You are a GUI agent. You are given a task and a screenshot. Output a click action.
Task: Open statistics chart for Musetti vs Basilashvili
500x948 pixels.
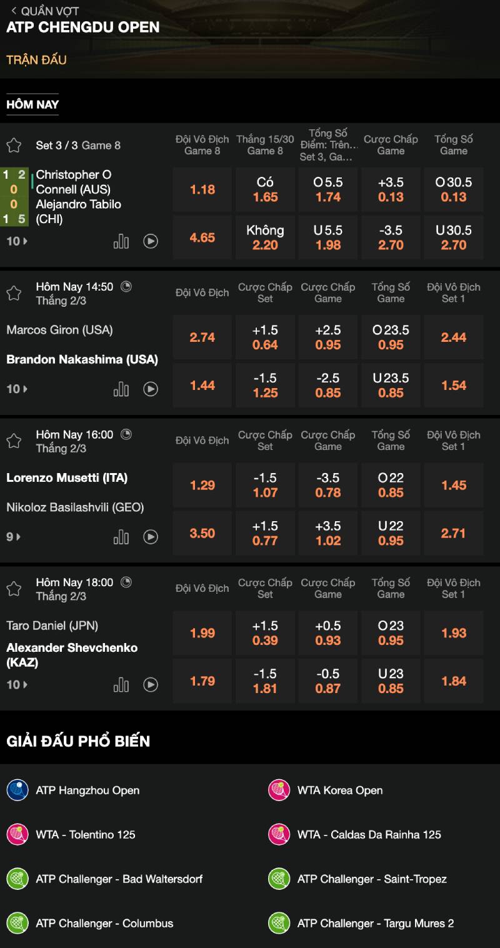coord(121,537)
